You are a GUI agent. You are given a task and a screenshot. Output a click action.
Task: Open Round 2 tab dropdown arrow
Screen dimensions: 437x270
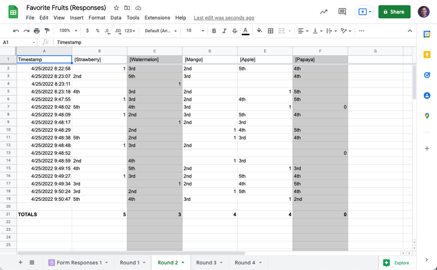pos(183,263)
